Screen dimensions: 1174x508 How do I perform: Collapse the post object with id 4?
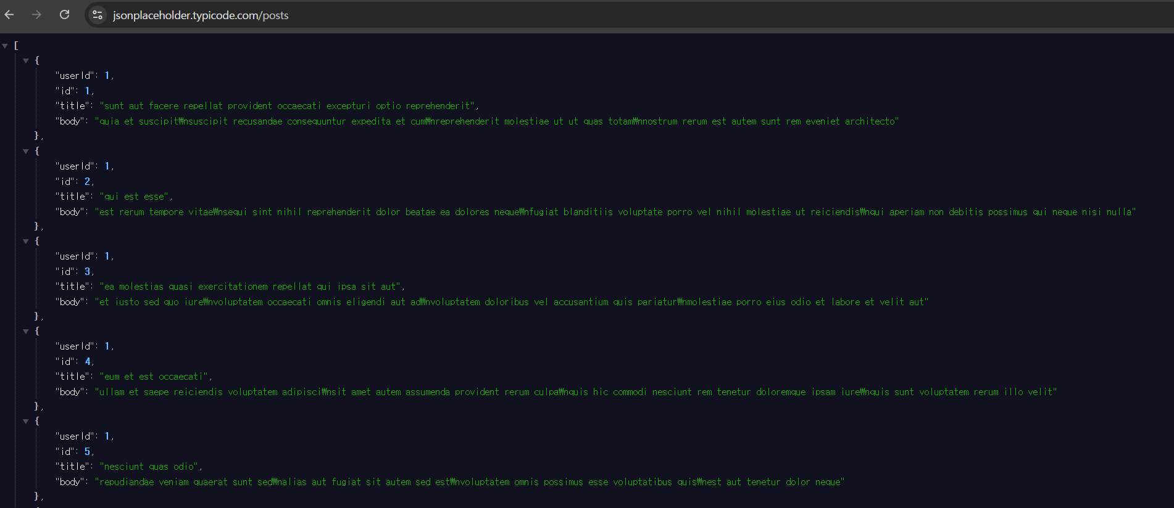[x=26, y=331]
